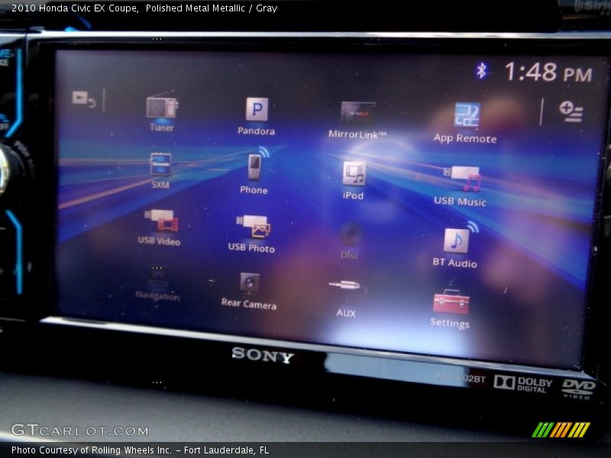This screenshot has height=458, width=611.
Task: Tap the return-to-playback icon
Action: [83, 99]
